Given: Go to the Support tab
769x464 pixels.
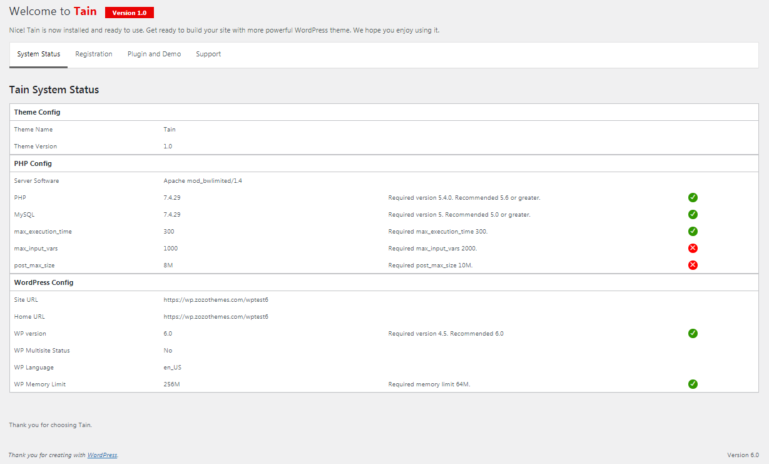Looking at the screenshot, I should coord(208,54).
